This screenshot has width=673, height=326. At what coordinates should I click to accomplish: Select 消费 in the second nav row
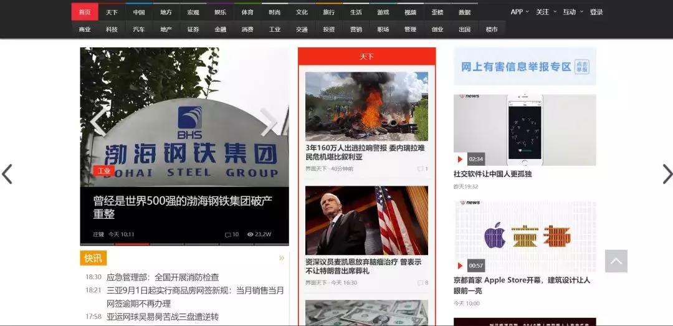pos(247,29)
